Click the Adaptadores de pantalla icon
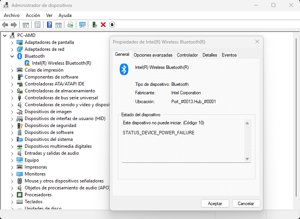The width and height of the screenshot is (300, 219). tap(20, 42)
